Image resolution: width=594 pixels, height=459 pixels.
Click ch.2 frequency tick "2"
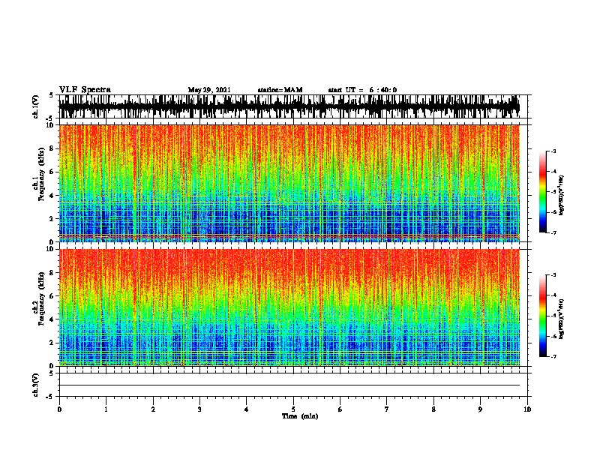pyautogui.click(x=52, y=343)
